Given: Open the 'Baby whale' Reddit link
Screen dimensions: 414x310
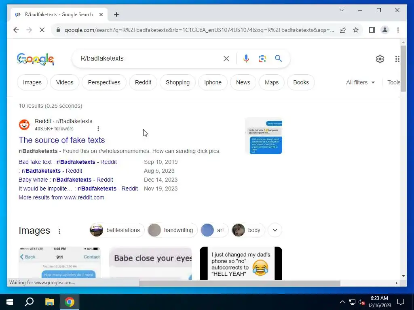Looking at the screenshot, I should pyautogui.click(x=66, y=180).
